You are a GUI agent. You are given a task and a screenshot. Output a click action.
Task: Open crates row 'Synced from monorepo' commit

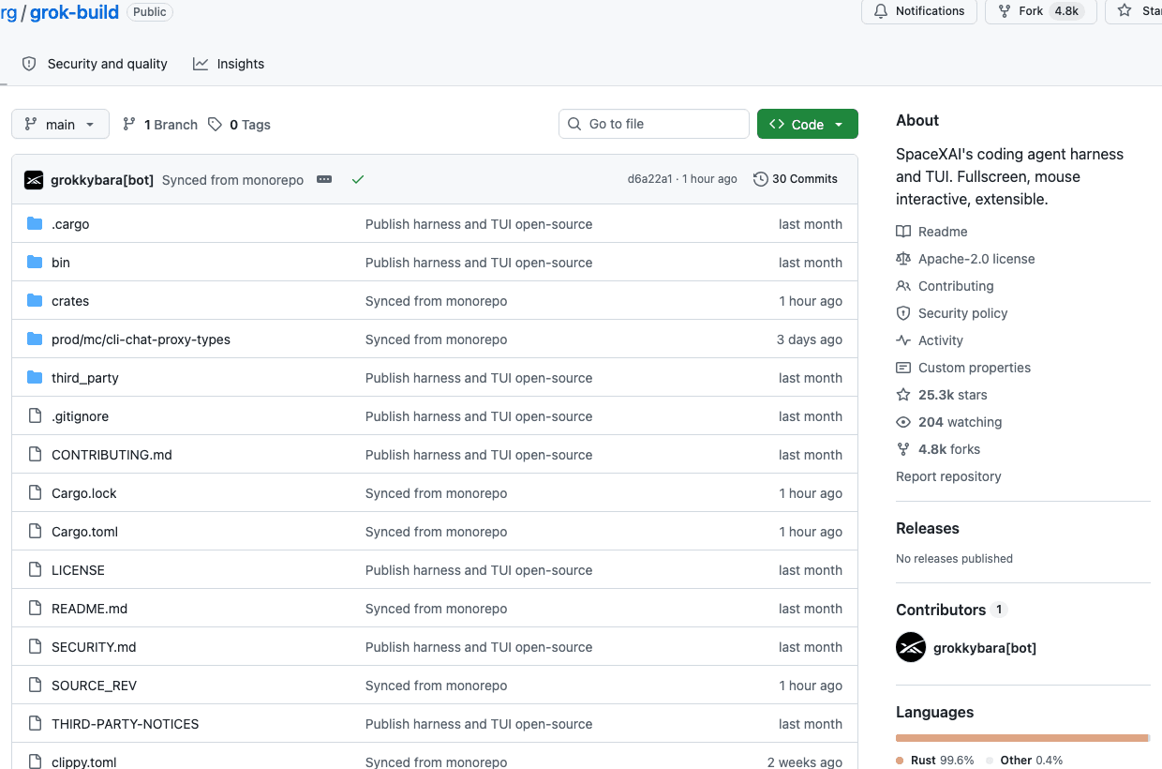click(436, 301)
